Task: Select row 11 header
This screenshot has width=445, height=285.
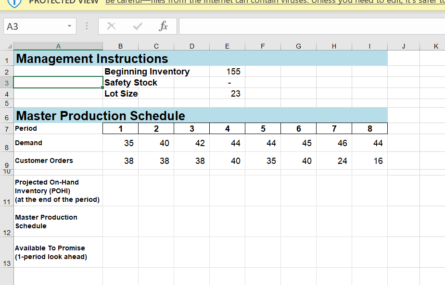Action: point(7,191)
